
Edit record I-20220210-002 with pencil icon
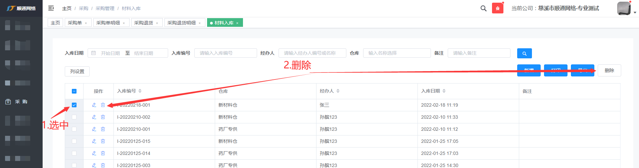94,117
